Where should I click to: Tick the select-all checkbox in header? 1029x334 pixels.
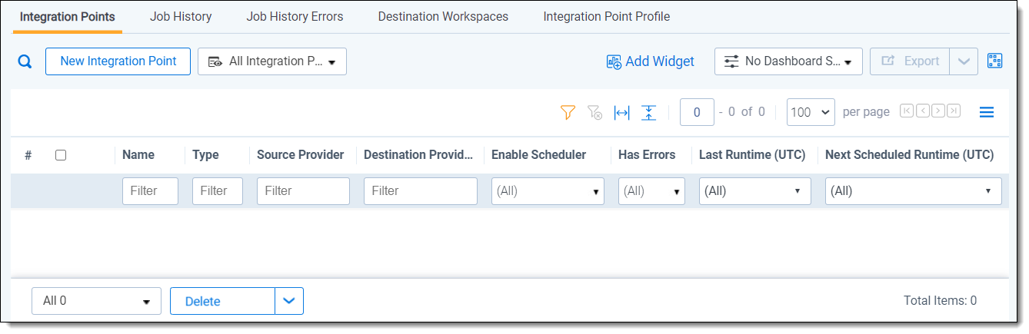point(61,155)
